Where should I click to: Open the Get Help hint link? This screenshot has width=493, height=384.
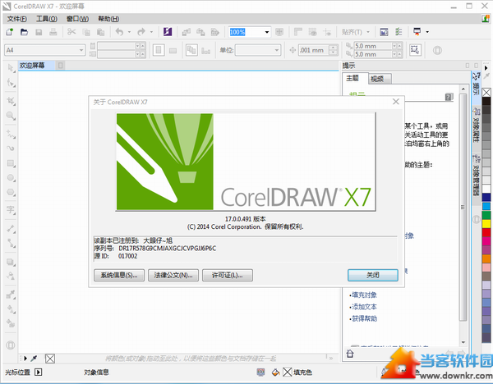[x=364, y=318]
